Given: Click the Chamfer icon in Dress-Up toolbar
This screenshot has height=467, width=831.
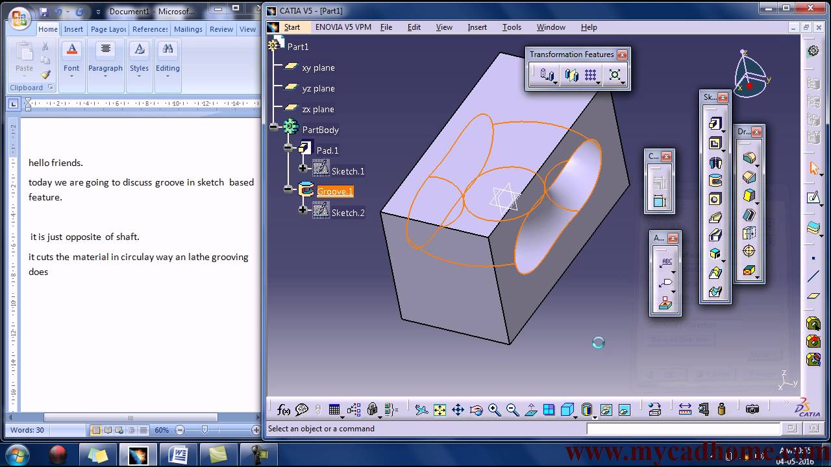Looking at the screenshot, I should point(749,176).
